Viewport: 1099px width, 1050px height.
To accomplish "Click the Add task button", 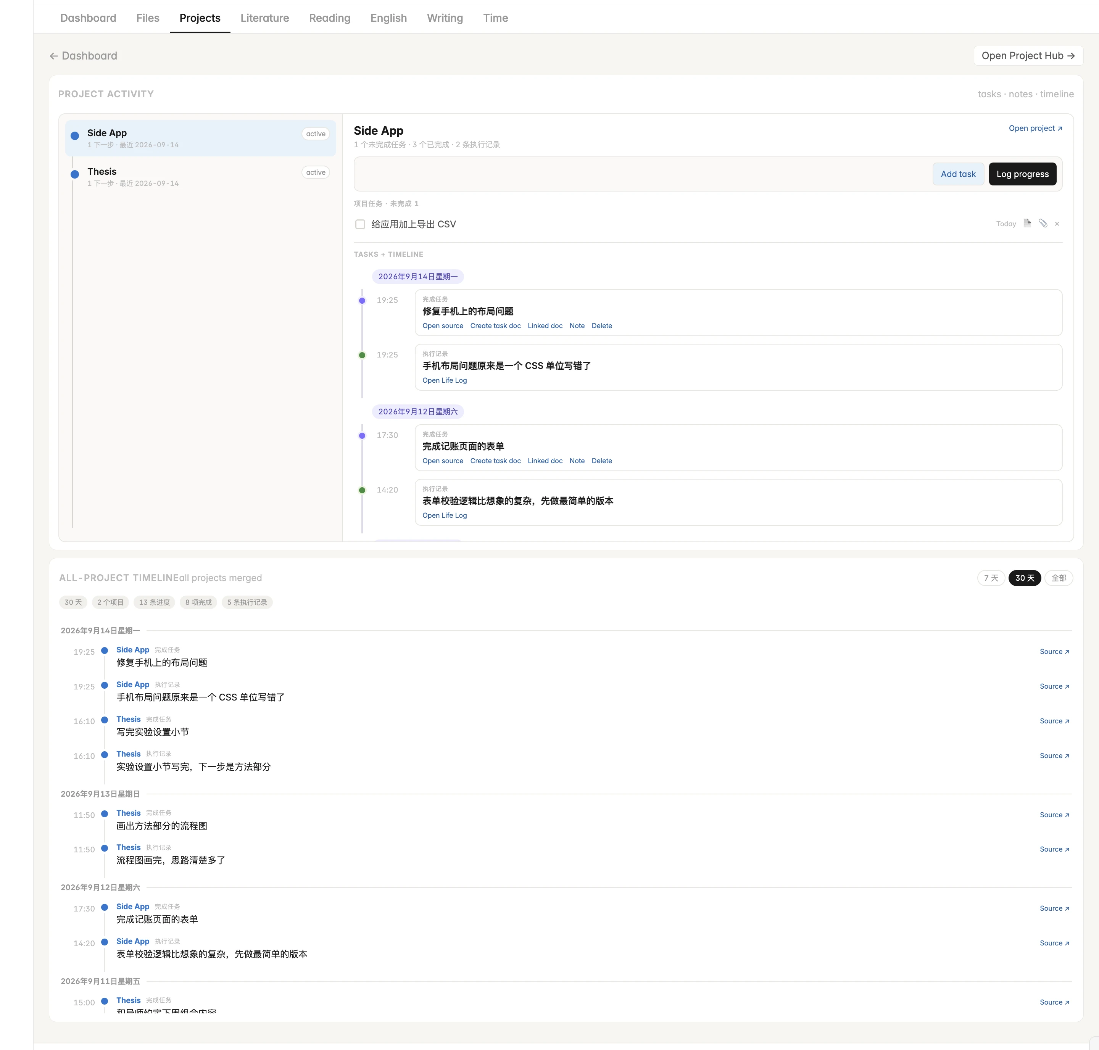I will tap(958, 174).
